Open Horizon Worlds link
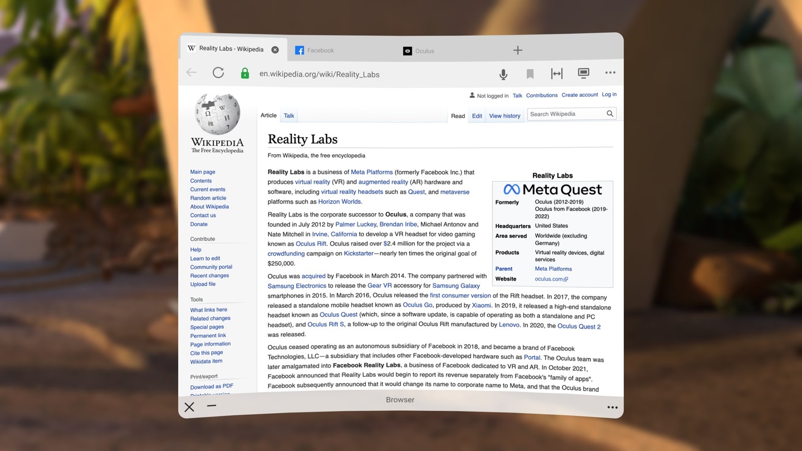Screen dimensions: 802x451 pyautogui.click(x=340, y=202)
